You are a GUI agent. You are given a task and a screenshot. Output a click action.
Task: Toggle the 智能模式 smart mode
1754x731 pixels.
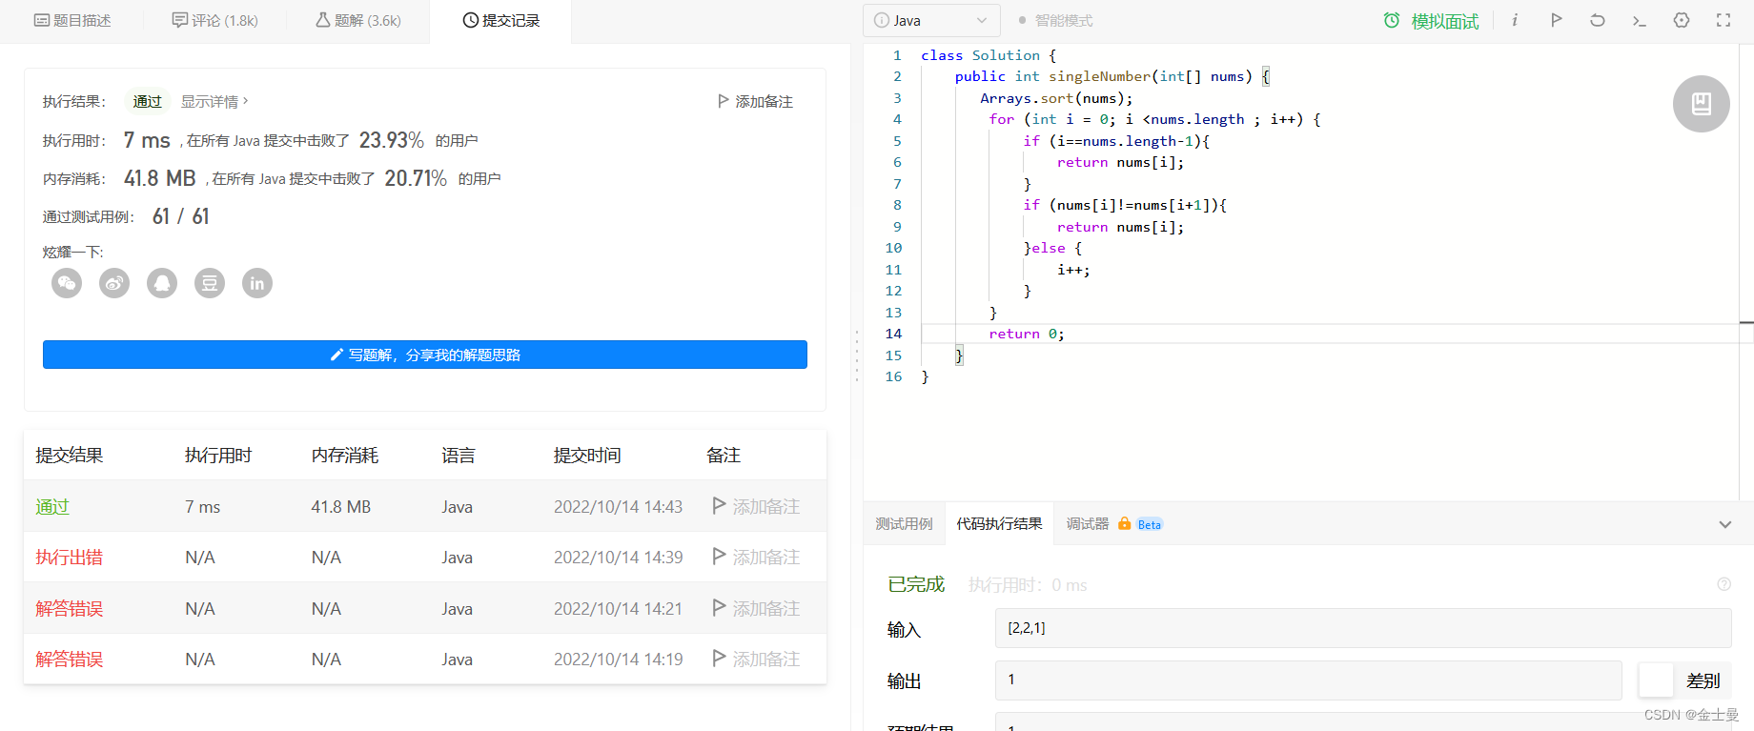pos(1055,20)
